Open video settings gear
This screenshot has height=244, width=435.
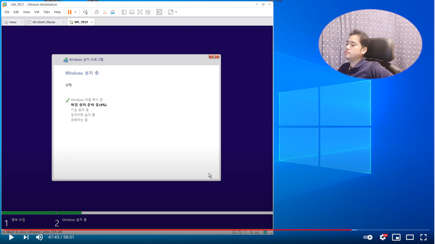click(x=383, y=237)
